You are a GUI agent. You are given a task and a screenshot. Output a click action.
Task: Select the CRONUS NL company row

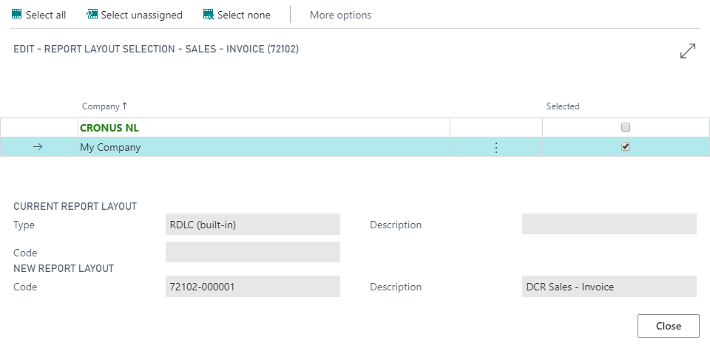pyautogui.click(x=109, y=128)
